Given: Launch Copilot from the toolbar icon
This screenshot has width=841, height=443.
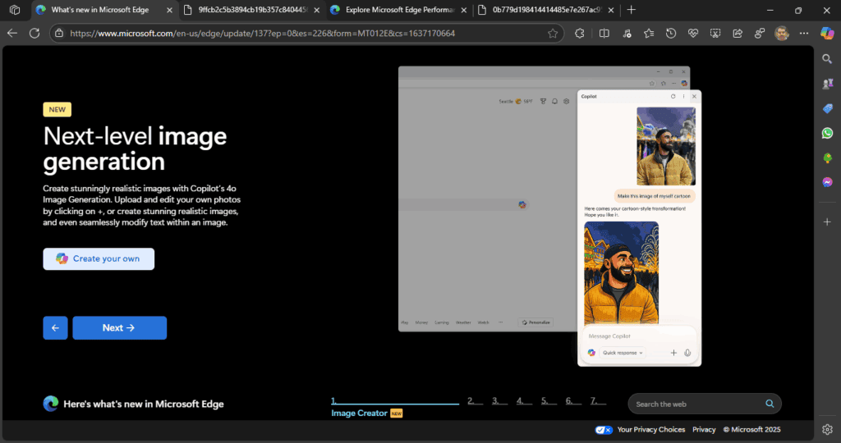Looking at the screenshot, I should coord(827,33).
